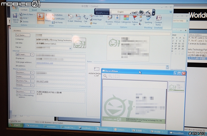Click the Address Book icon in Options
This screenshot has height=136, width=207.
pyautogui.click(x=140, y=20)
